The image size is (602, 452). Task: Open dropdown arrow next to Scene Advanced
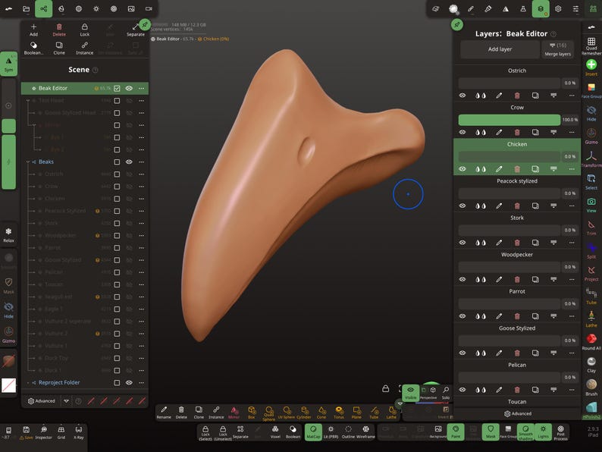[67, 401]
